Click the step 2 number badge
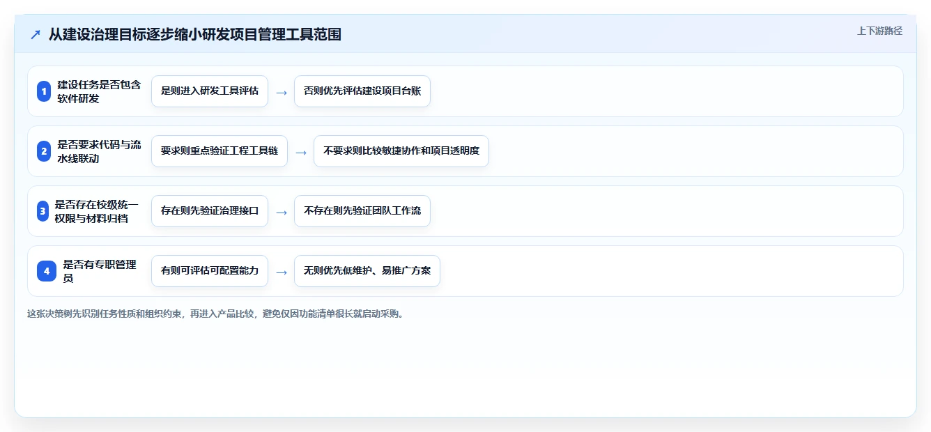The width and height of the screenshot is (931, 432). click(44, 151)
